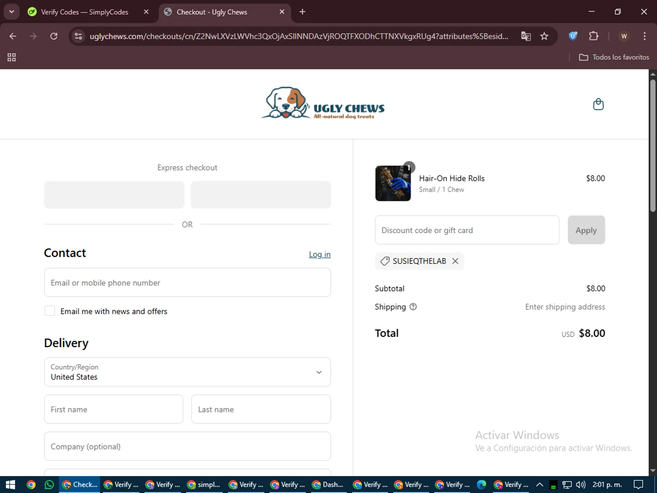The image size is (657, 493).
Task: Open the Windows Start menu
Action: pos(11,485)
